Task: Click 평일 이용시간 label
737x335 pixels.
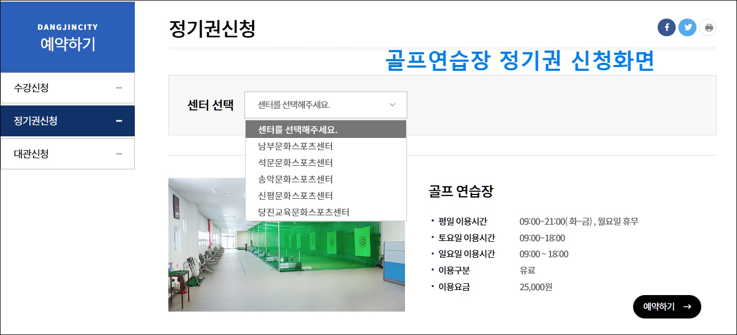Action: pyautogui.click(x=462, y=222)
